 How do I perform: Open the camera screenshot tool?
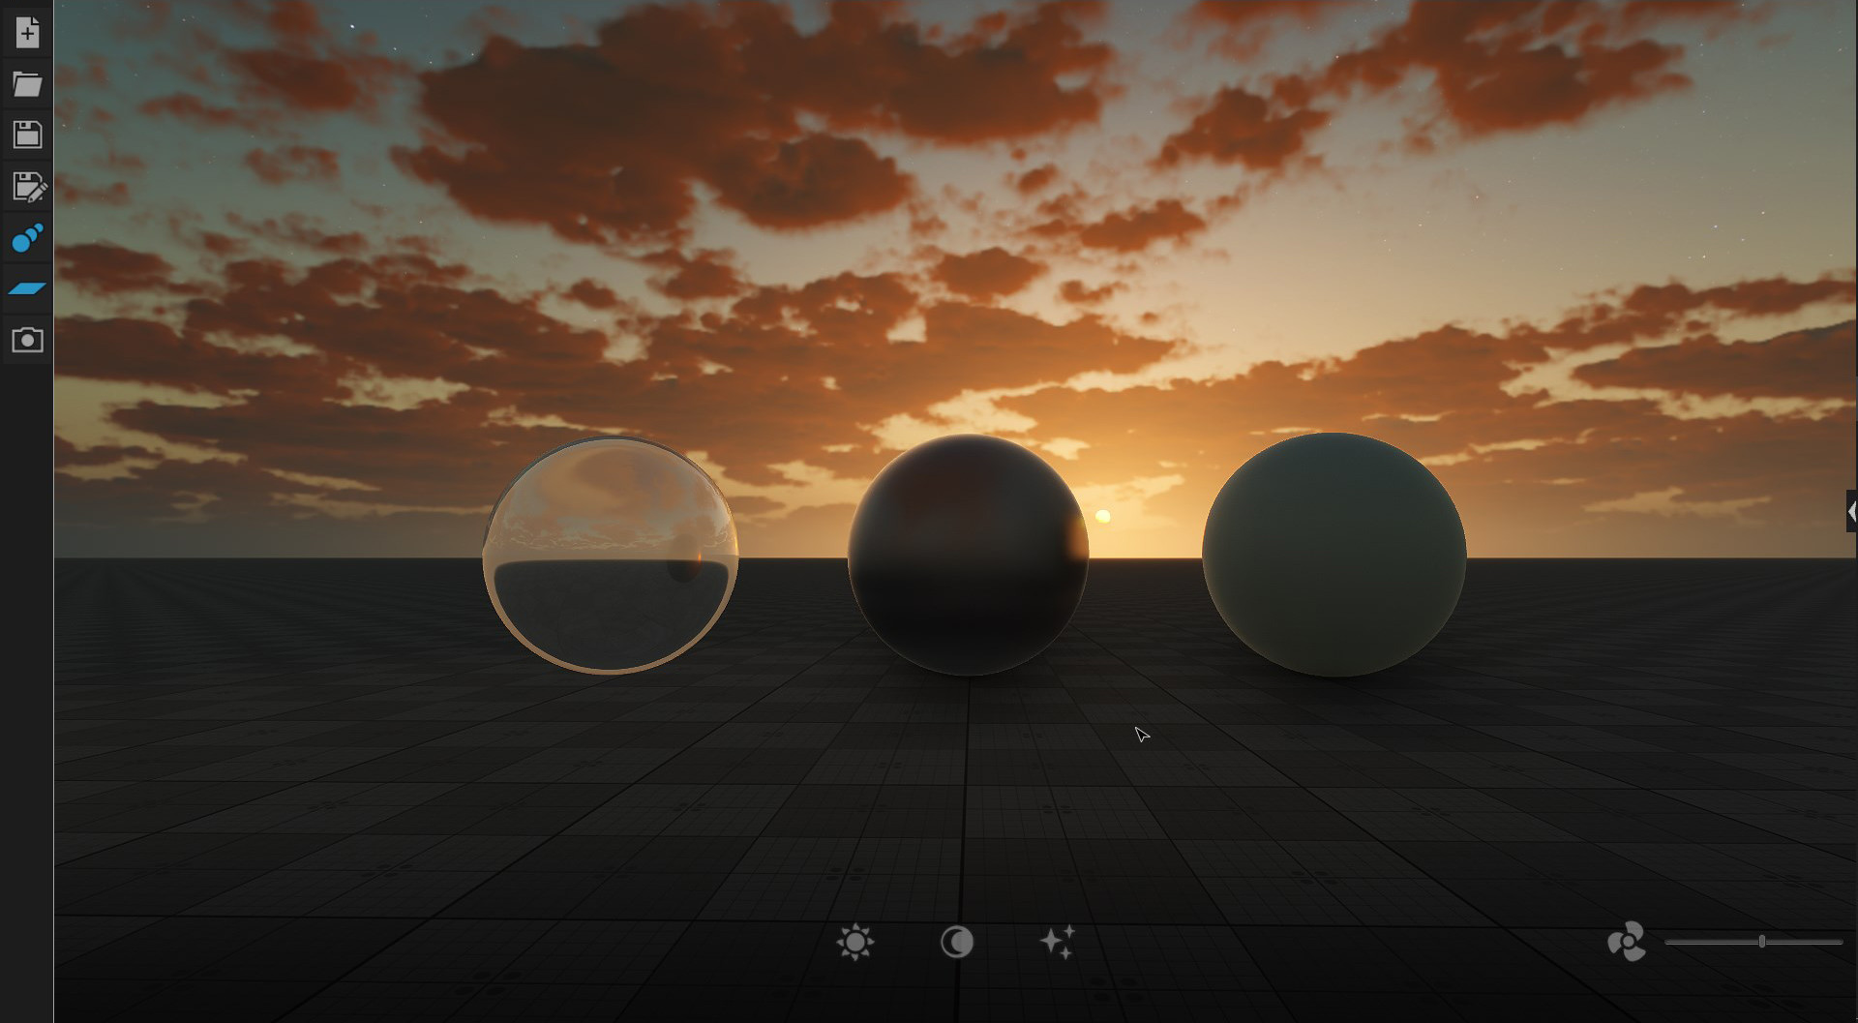coord(26,340)
